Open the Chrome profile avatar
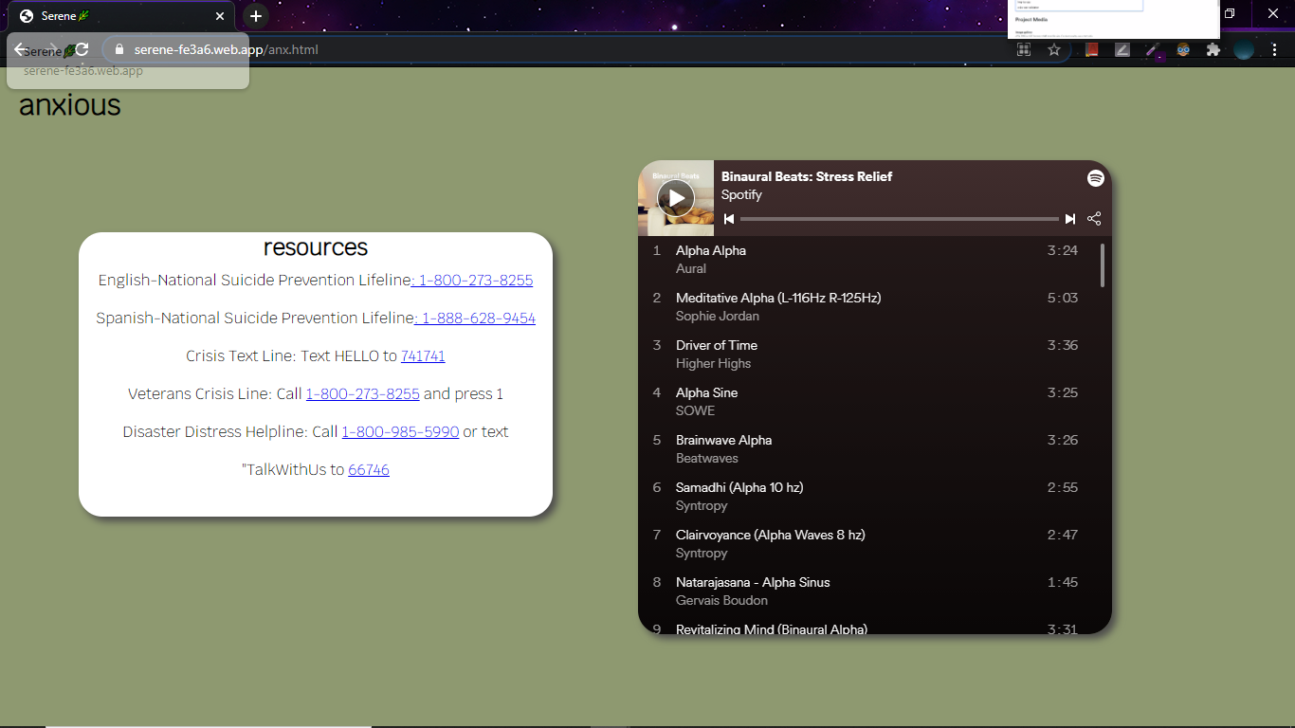 (1245, 49)
